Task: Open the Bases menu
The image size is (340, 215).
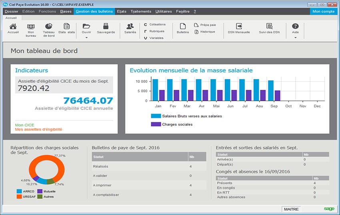Action: (66, 12)
